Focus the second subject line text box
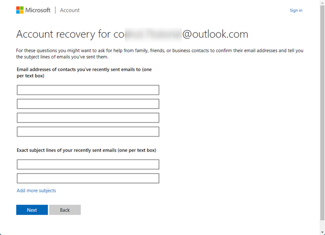 click(x=88, y=178)
